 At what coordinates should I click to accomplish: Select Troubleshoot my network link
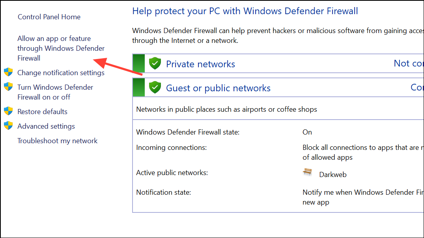57,141
